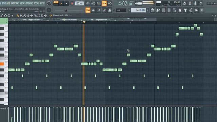Click the song position slider handle
Screen dimensions: 217x122
66,10
